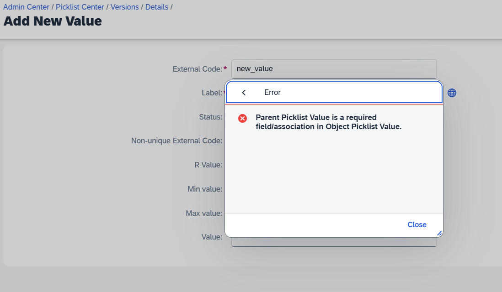Go to Admin Center breadcrumb
This screenshot has width=502, height=292.
(26, 7)
